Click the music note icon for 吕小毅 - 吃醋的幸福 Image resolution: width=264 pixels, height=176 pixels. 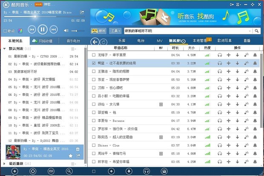[x=246, y=96]
